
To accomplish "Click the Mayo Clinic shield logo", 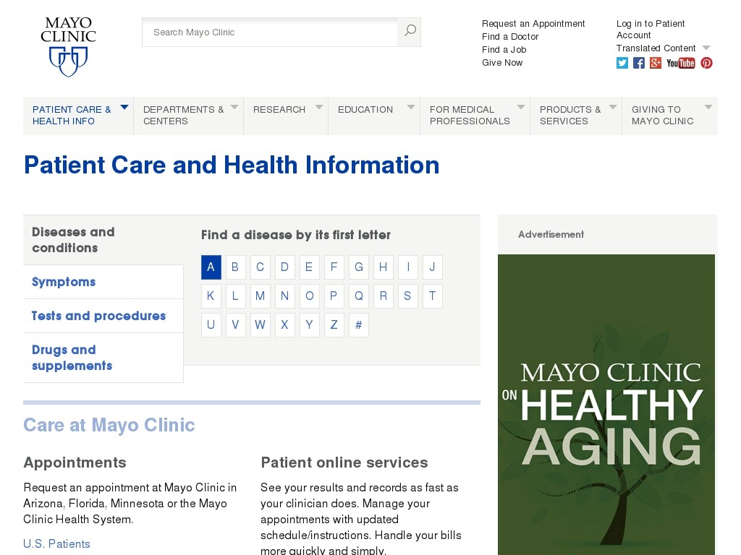I will click(x=69, y=46).
